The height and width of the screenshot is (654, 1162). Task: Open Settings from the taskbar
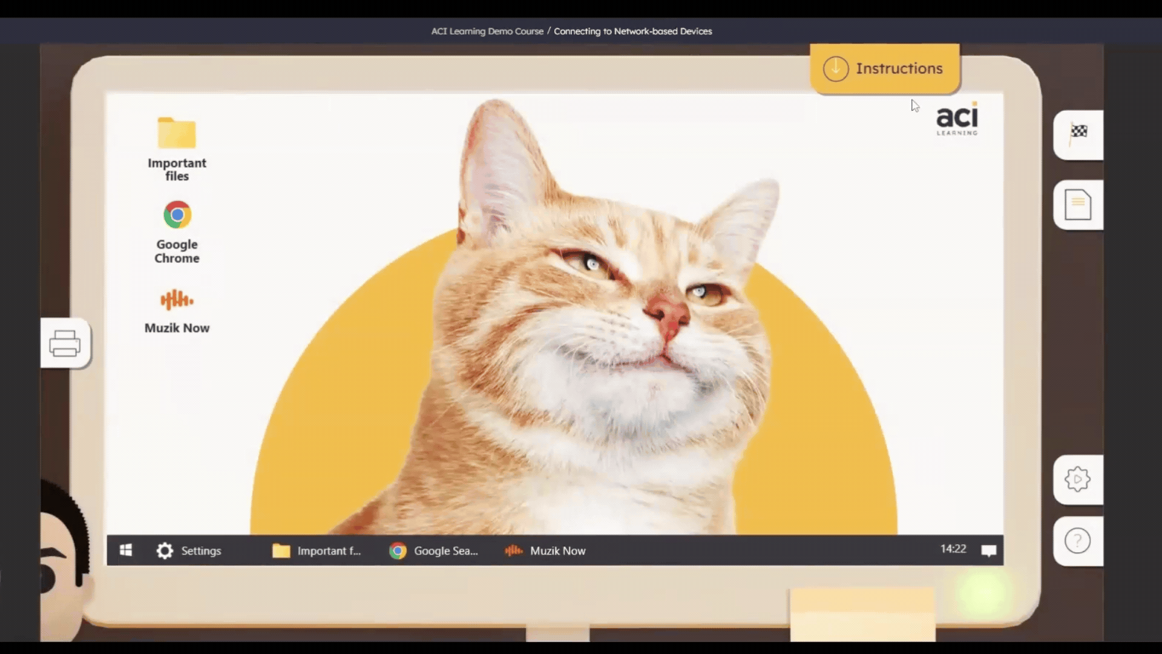point(189,550)
